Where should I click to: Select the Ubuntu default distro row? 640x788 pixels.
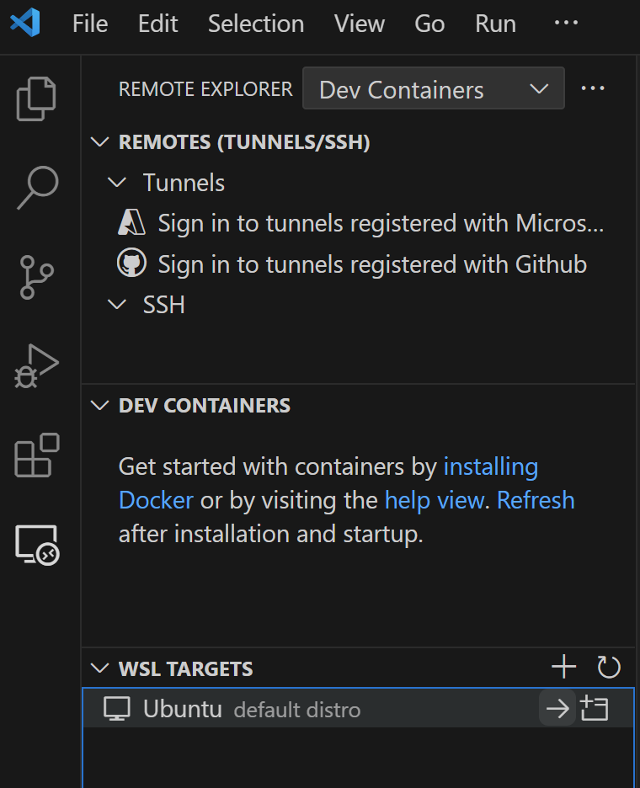[358, 709]
